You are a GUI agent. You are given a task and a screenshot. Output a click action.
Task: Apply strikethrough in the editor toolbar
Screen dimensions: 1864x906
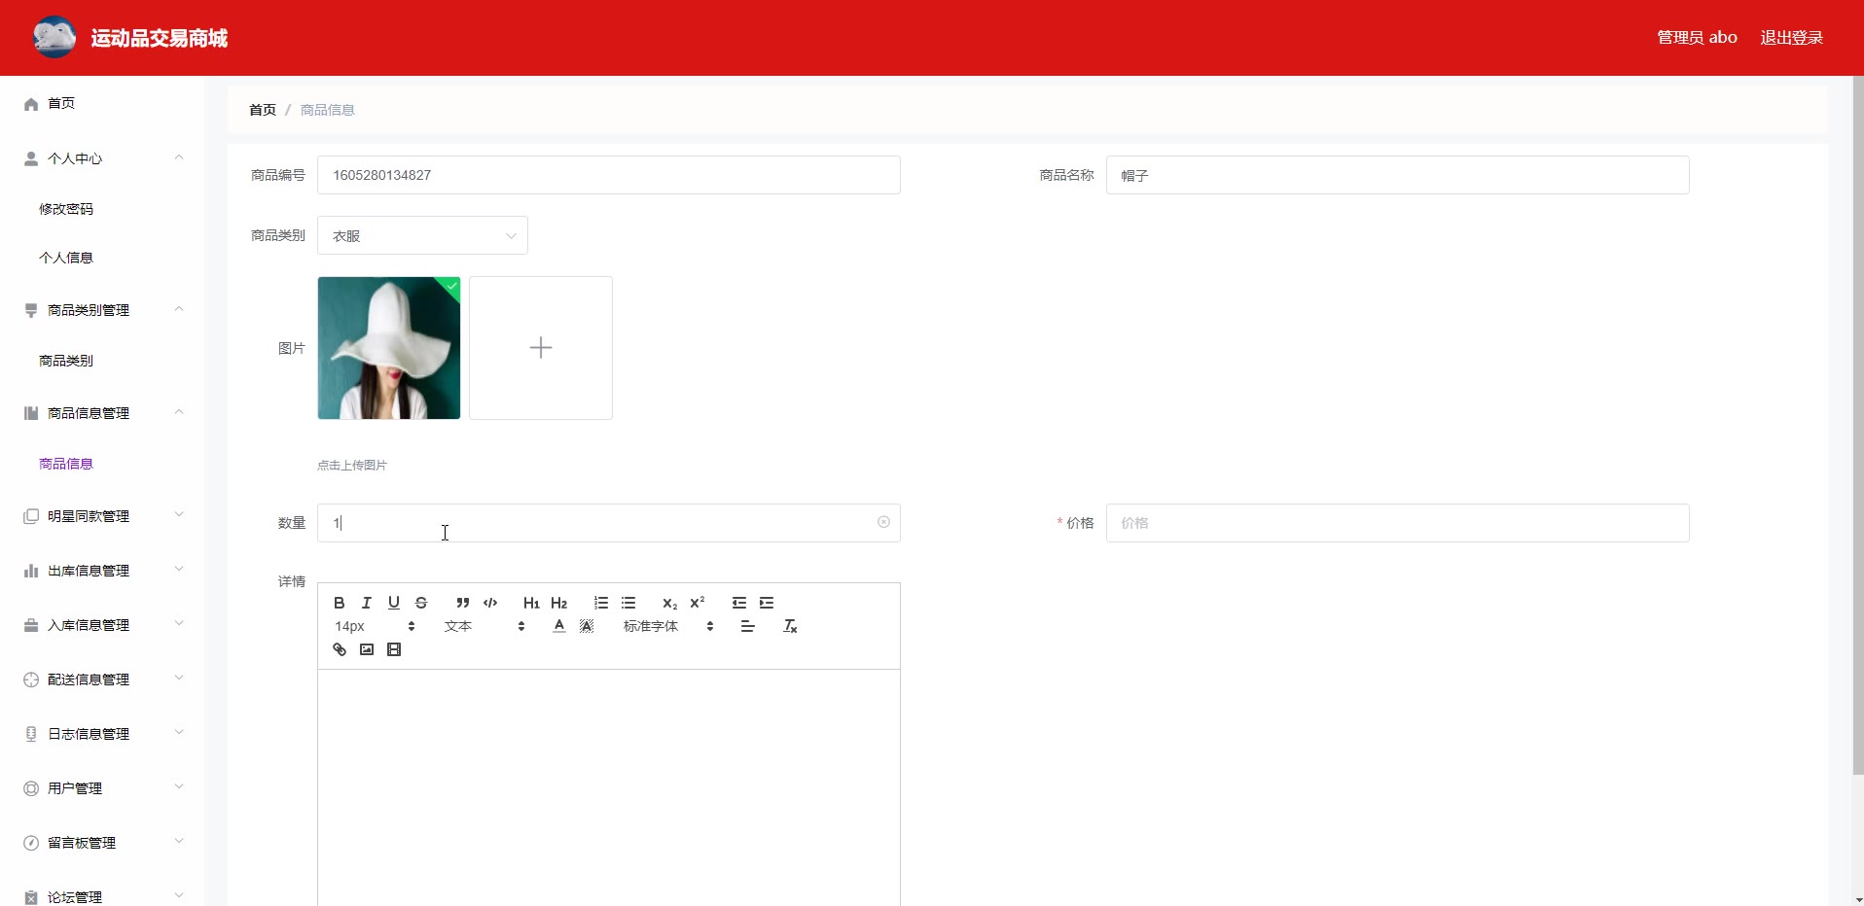tap(421, 603)
